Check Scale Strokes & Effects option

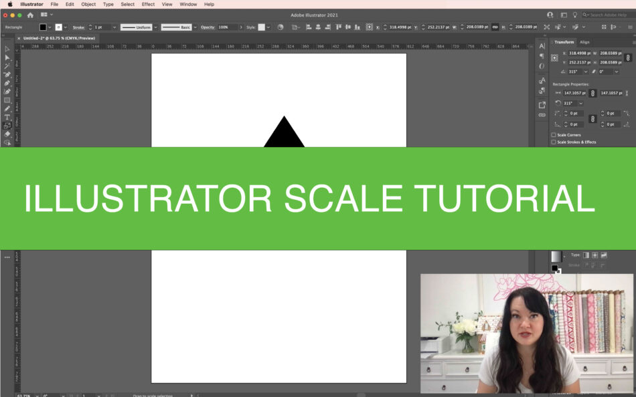point(554,142)
